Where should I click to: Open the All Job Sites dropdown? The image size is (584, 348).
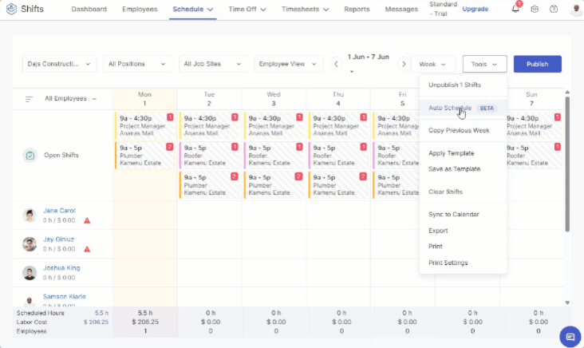pyautogui.click(x=213, y=64)
